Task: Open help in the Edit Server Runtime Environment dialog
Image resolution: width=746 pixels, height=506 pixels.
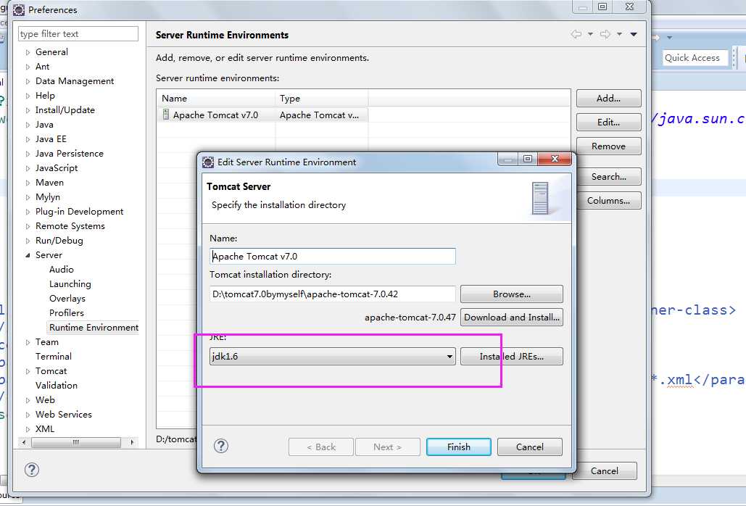Action: coord(220,446)
